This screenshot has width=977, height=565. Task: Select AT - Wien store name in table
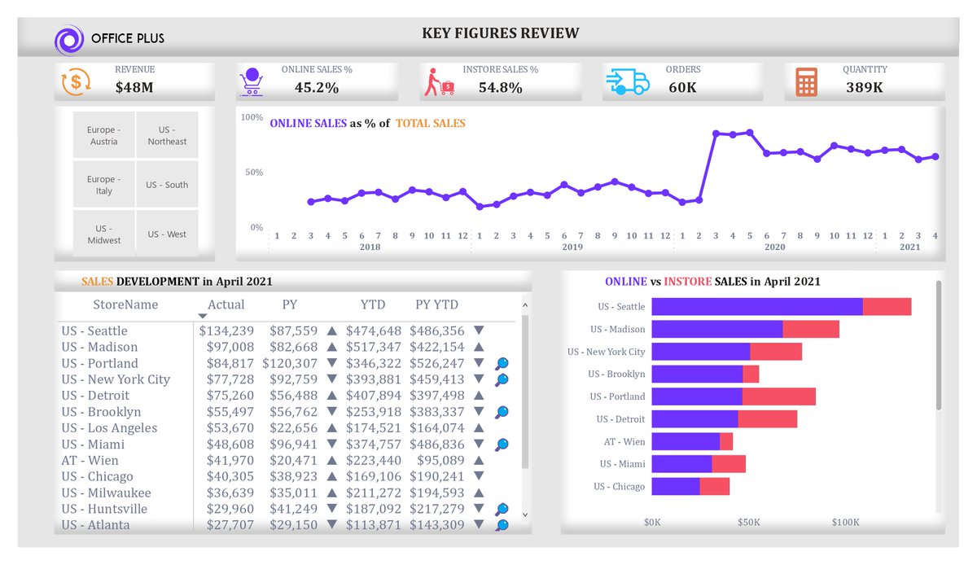coord(90,460)
